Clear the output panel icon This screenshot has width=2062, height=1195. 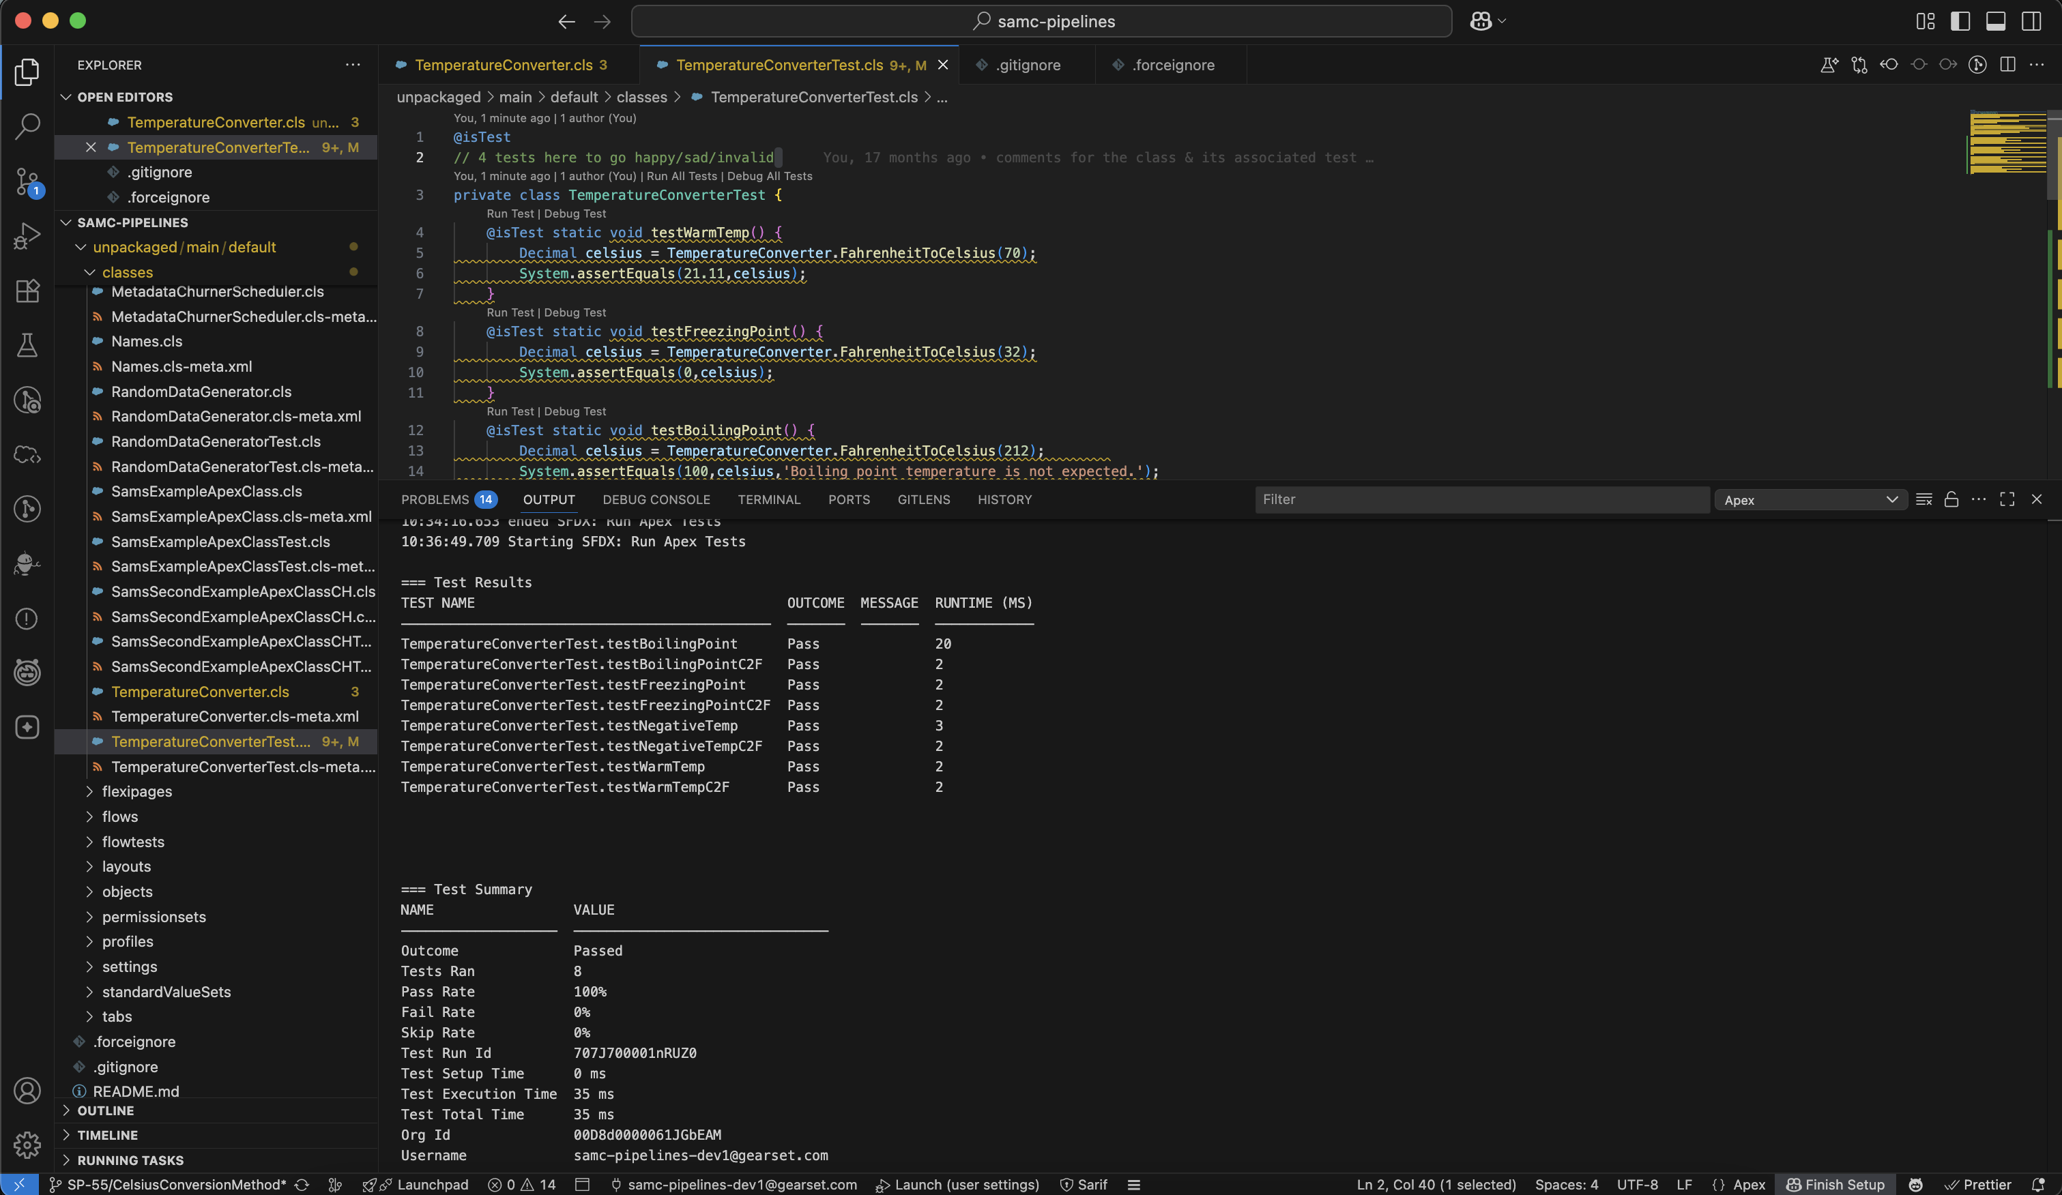[x=1923, y=500]
